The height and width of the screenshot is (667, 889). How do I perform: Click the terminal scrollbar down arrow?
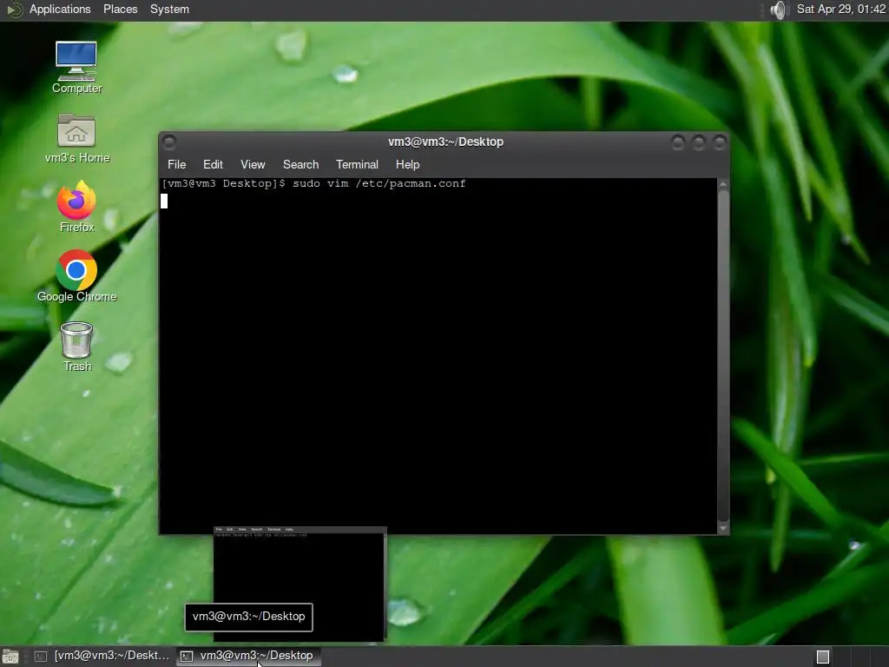pyautogui.click(x=723, y=528)
